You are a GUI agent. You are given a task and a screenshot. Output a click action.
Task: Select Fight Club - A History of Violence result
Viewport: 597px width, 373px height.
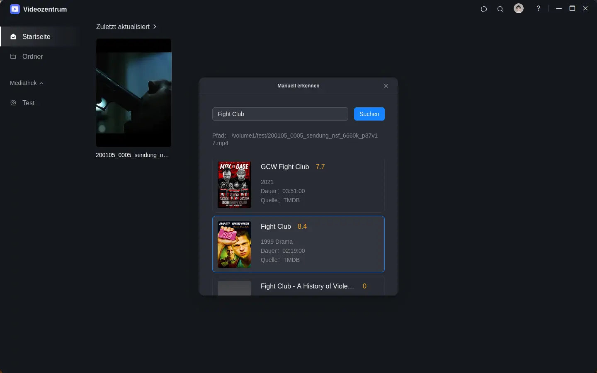pos(307,286)
